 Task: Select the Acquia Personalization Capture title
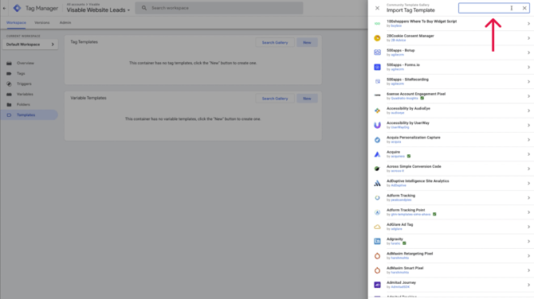(414, 138)
